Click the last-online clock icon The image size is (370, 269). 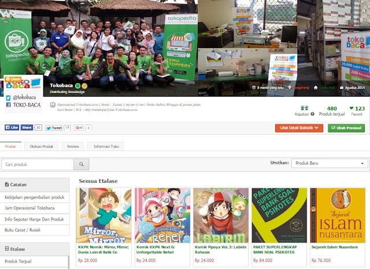[x=254, y=87]
